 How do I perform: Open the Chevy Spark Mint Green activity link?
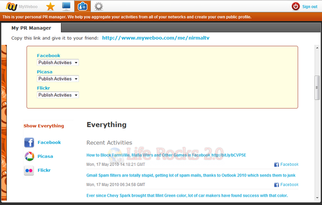point(187,195)
